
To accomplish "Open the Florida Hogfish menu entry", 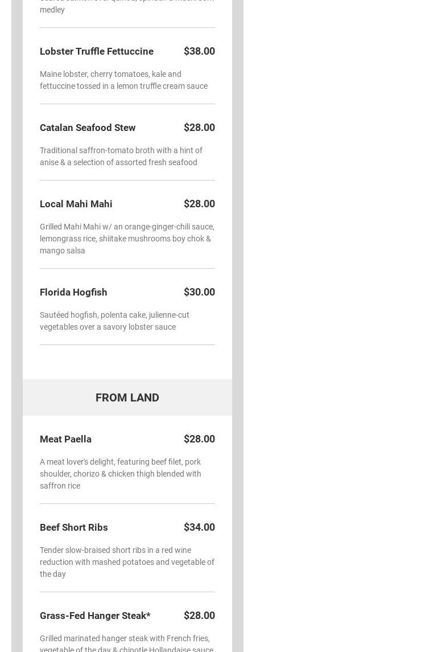I will coord(73,292).
